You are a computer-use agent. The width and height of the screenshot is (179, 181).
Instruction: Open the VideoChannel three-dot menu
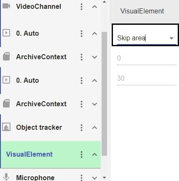82,7
